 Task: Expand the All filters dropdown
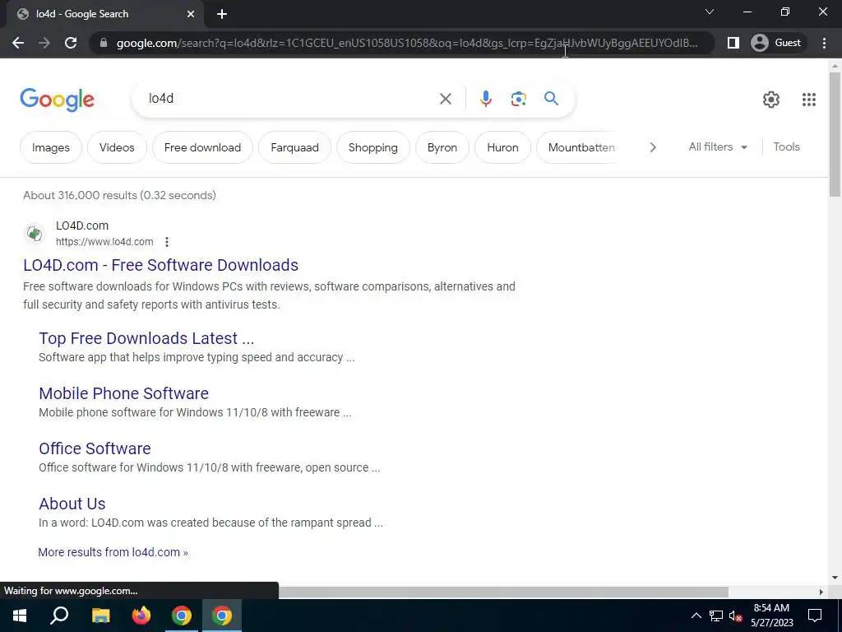(x=718, y=146)
